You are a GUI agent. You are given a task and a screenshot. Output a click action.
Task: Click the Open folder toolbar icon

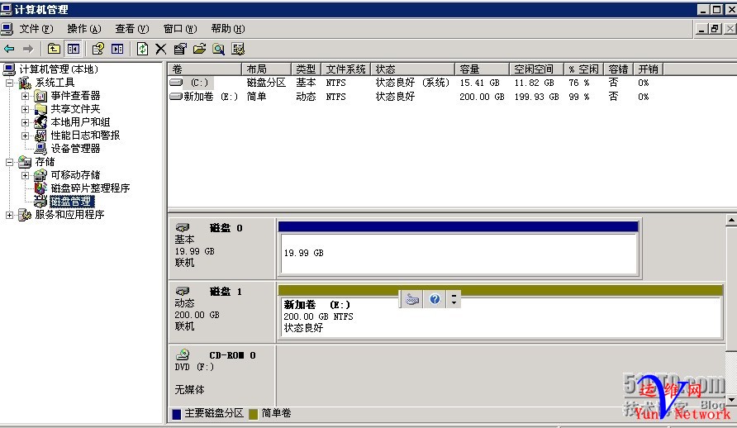pos(199,49)
